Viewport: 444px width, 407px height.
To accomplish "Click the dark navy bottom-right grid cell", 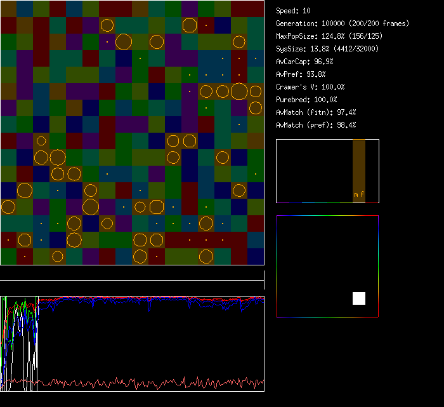I will (x=256, y=257).
